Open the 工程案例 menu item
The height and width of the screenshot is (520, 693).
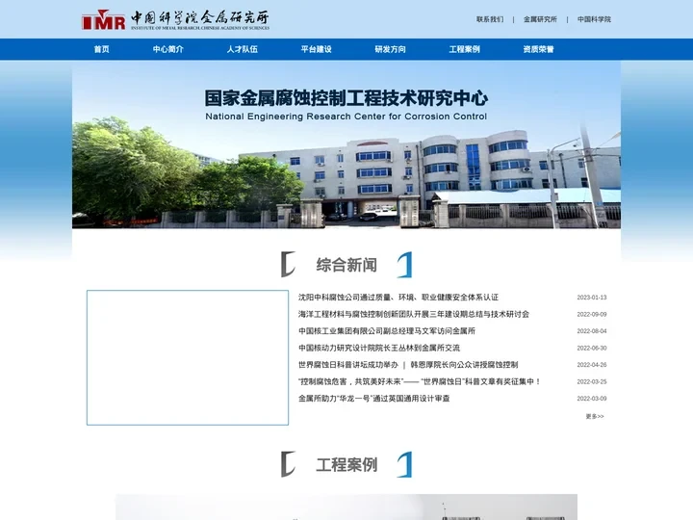(465, 49)
